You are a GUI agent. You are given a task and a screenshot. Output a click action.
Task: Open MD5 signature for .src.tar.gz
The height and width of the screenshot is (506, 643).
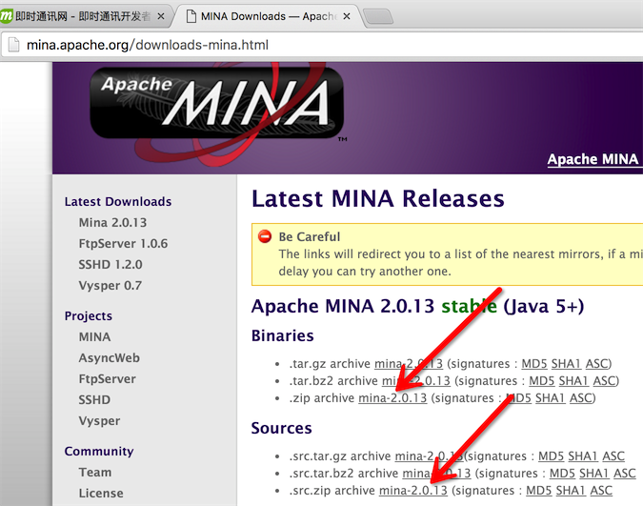point(552,456)
